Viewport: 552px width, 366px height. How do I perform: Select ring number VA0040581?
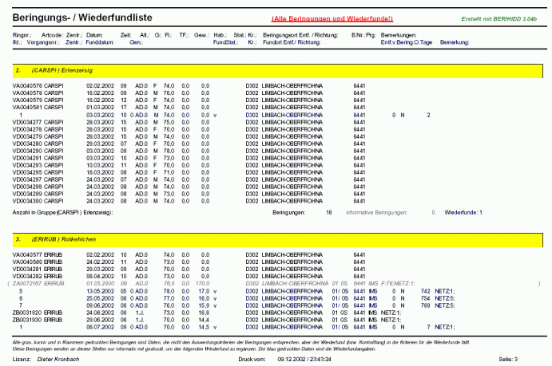[27, 107]
